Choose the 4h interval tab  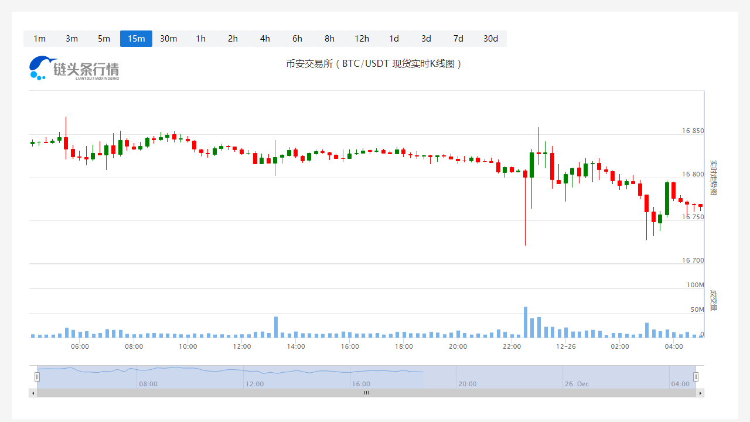(265, 39)
